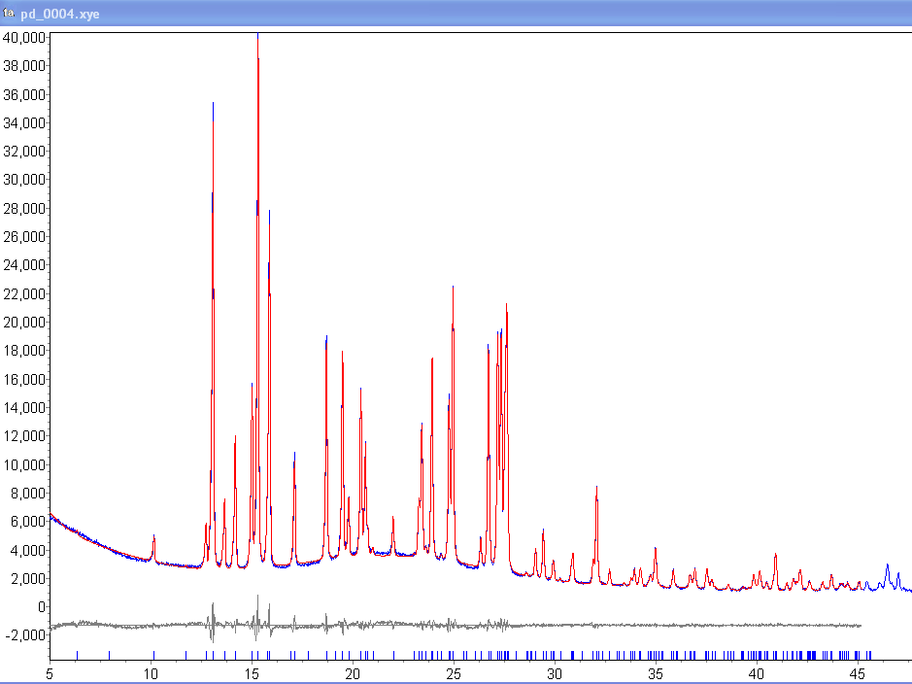Click the 14,000 y-axis label
This screenshot has width=912, height=684.
[24, 408]
